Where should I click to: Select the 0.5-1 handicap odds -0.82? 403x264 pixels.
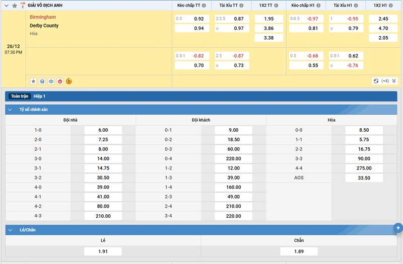coord(192,56)
